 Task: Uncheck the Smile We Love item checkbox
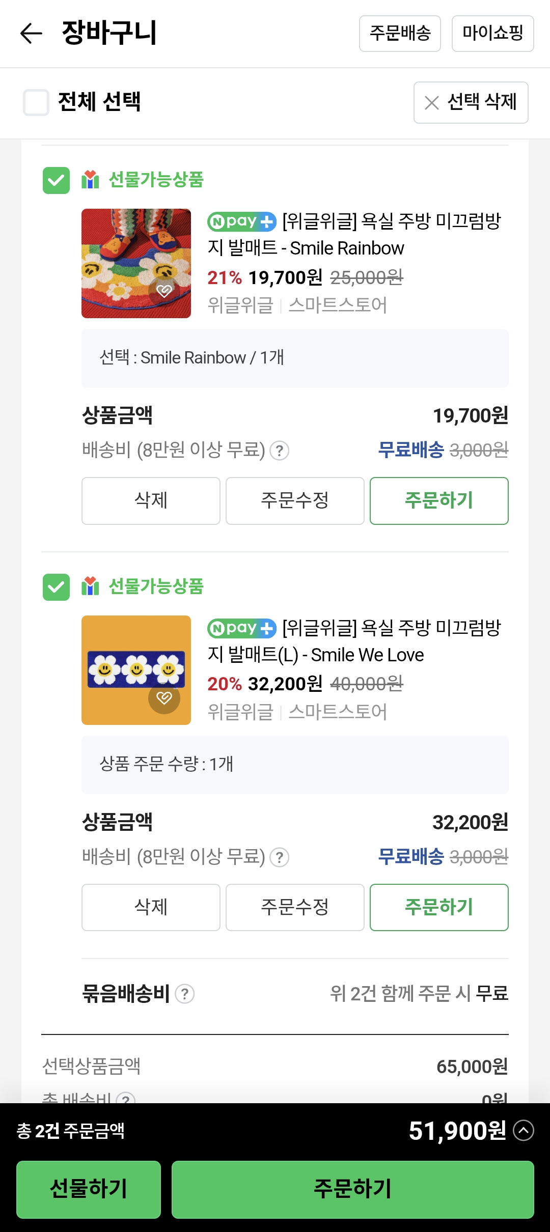point(56,587)
